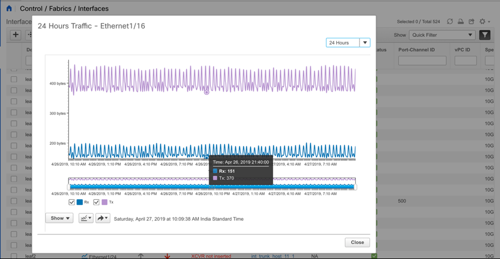This screenshot has width=500, height=259.
Task: Uncheck the Rx series checkbox
Action: [72, 202]
